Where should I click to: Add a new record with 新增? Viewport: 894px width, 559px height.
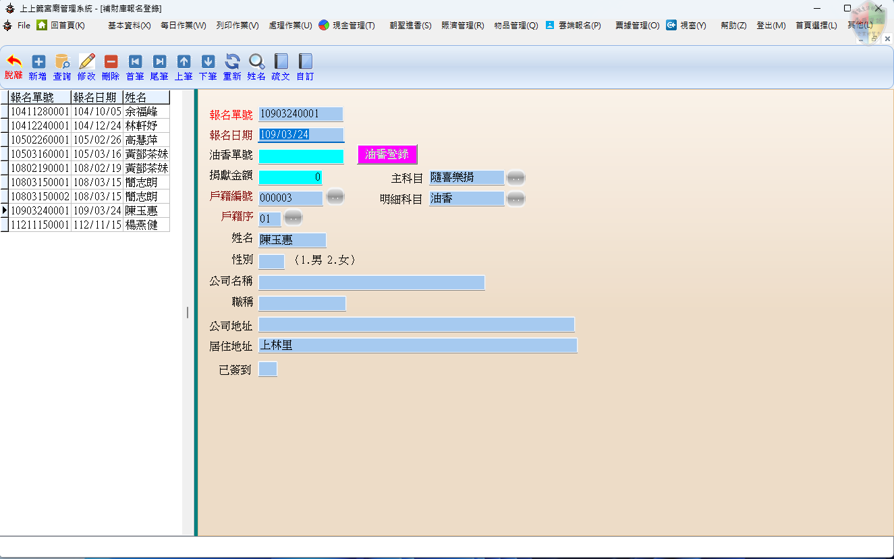tap(38, 66)
